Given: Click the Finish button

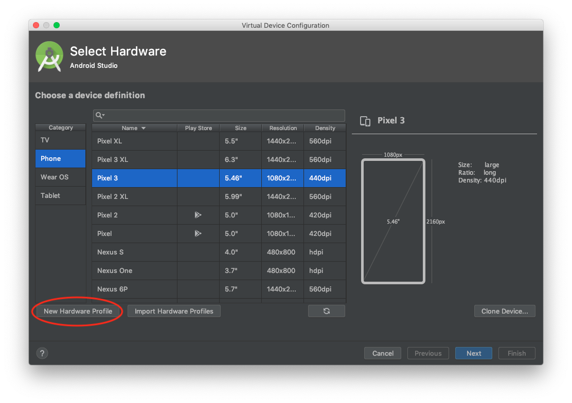Looking at the screenshot, I should coord(516,353).
